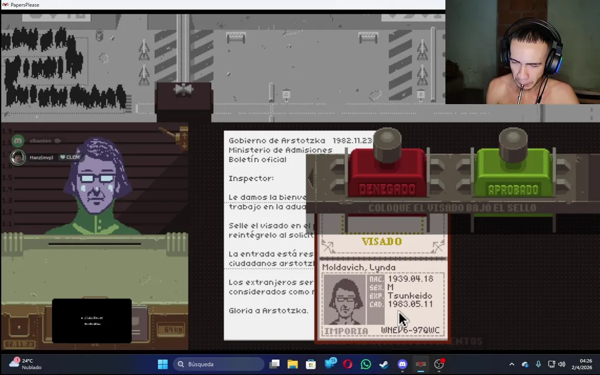Open Steam from the taskbar
Viewport: 600px width, 375px height.
(384, 364)
